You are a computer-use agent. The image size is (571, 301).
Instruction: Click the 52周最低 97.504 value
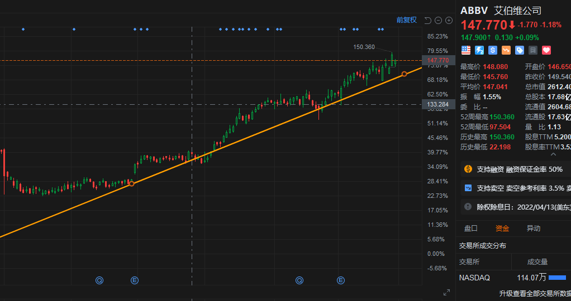point(500,127)
